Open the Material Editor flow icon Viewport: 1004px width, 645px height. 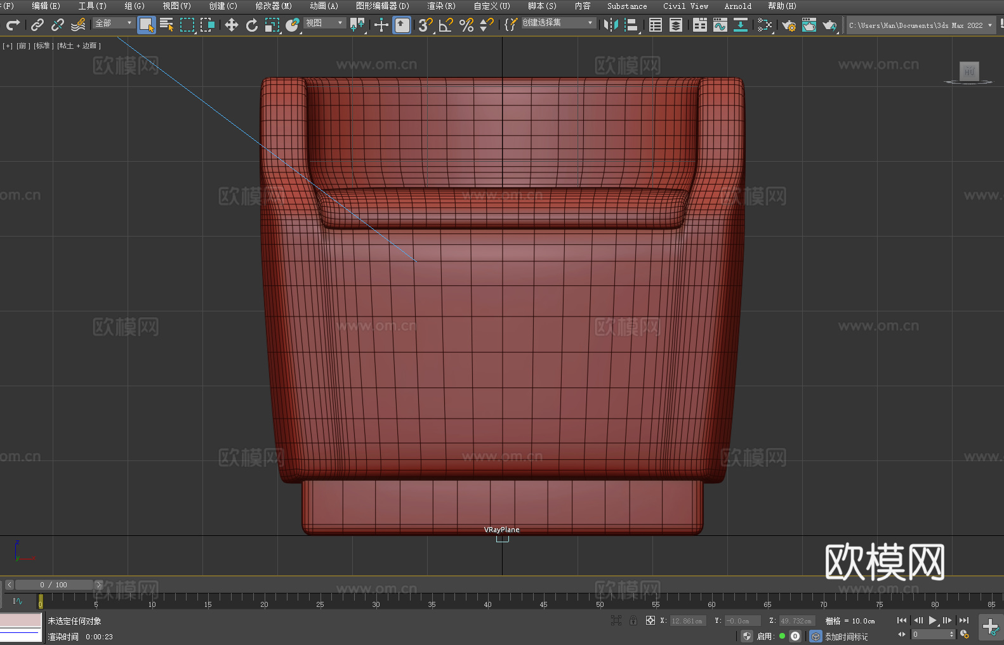(765, 25)
